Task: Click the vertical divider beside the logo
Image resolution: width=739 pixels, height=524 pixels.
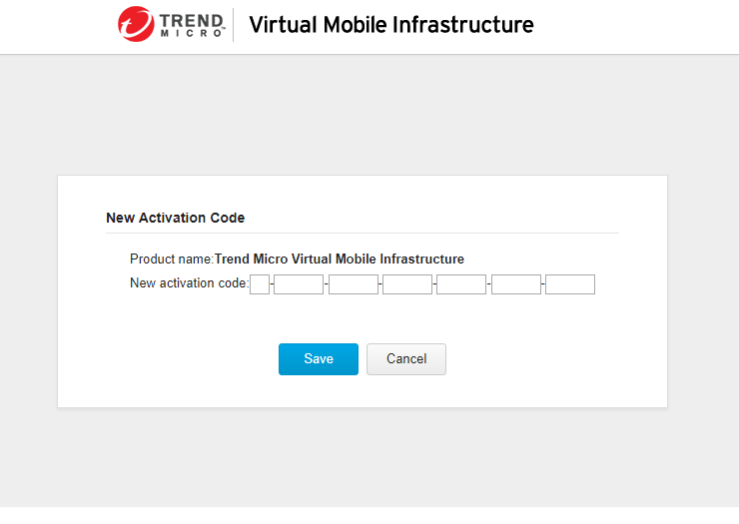Action: [x=234, y=25]
